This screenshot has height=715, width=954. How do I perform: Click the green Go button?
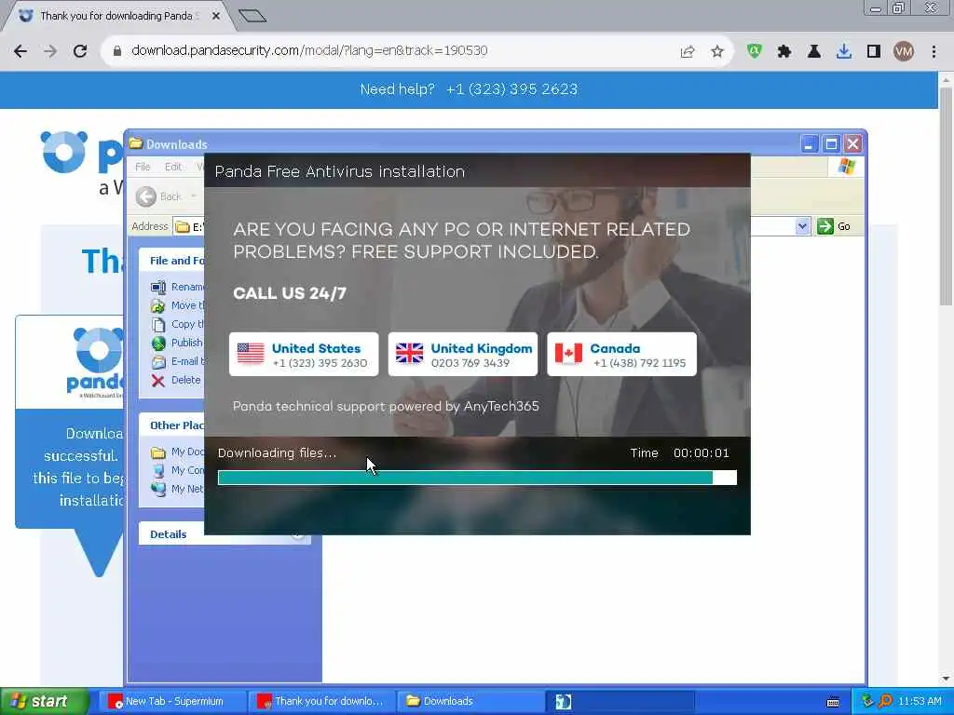(x=834, y=227)
